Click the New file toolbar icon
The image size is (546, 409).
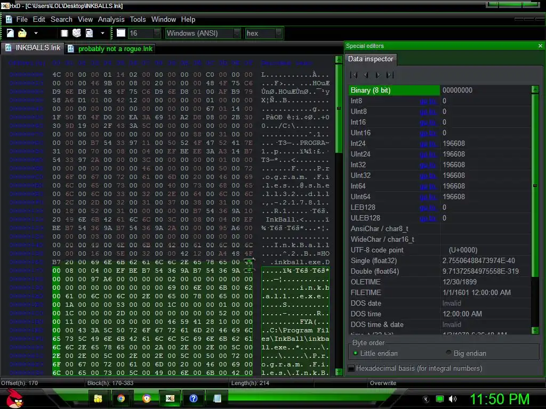(x=10, y=33)
